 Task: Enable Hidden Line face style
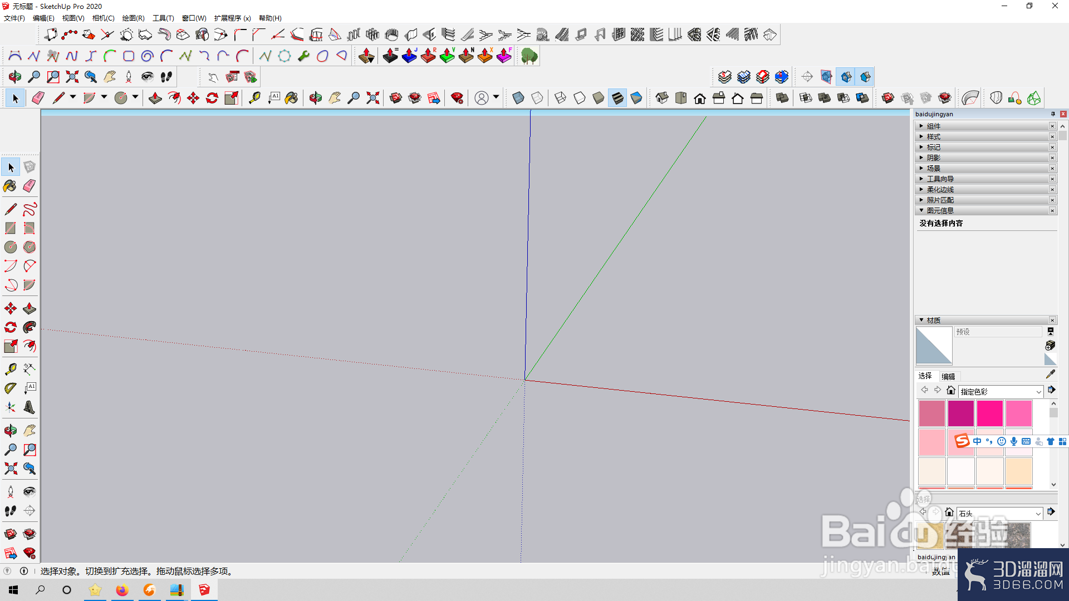point(580,98)
